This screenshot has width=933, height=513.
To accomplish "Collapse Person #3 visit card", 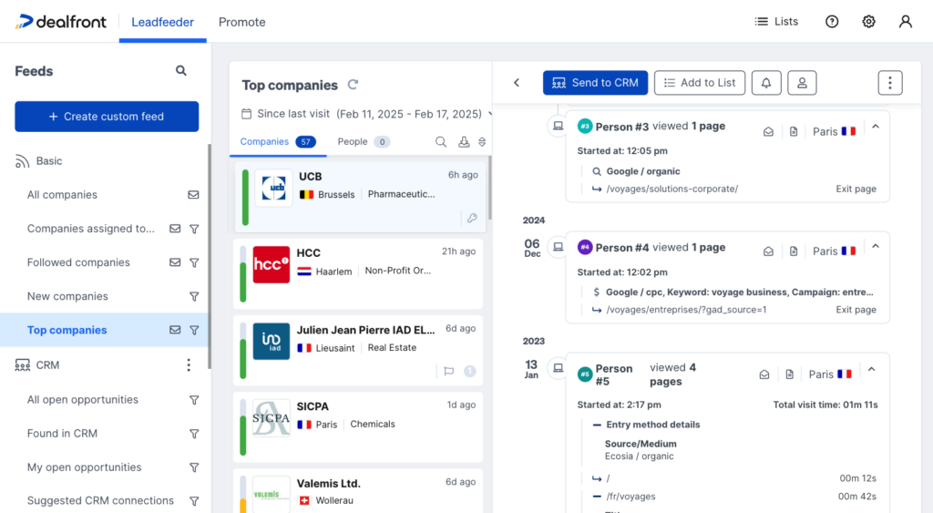I will pos(876,126).
